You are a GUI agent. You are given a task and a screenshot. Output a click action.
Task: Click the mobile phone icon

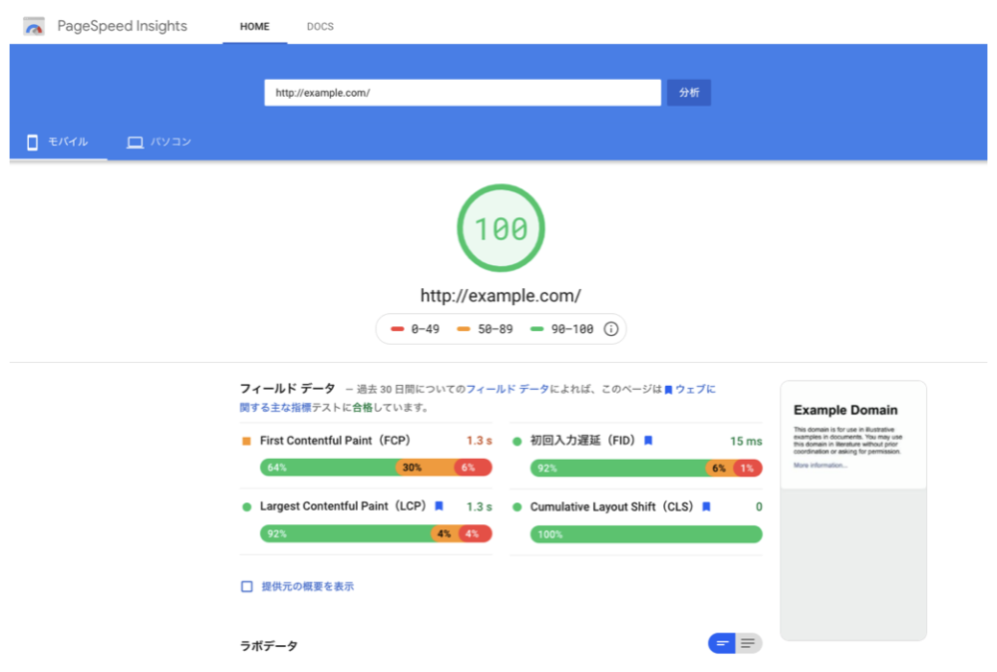pyautogui.click(x=33, y=142)
